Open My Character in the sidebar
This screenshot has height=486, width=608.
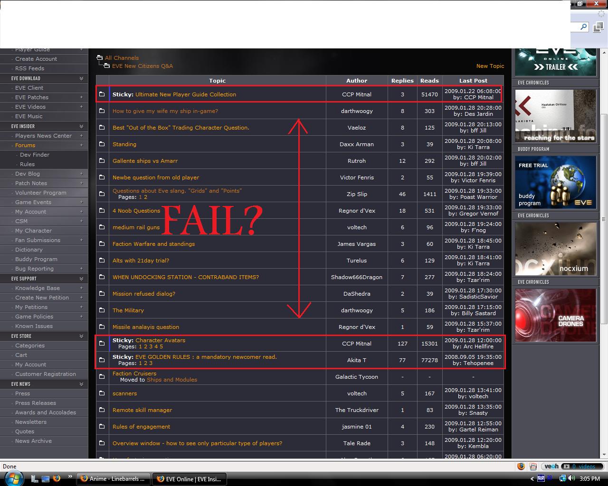[x=33, y=231]
